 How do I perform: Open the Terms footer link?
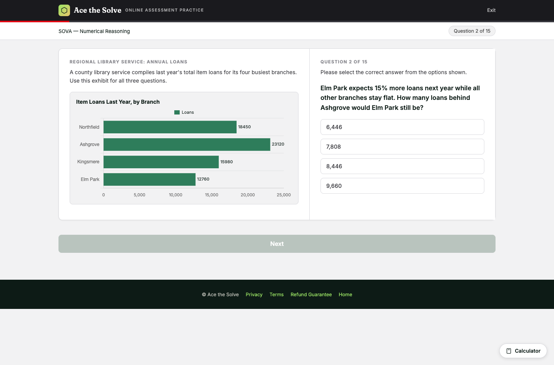[277, 295]
